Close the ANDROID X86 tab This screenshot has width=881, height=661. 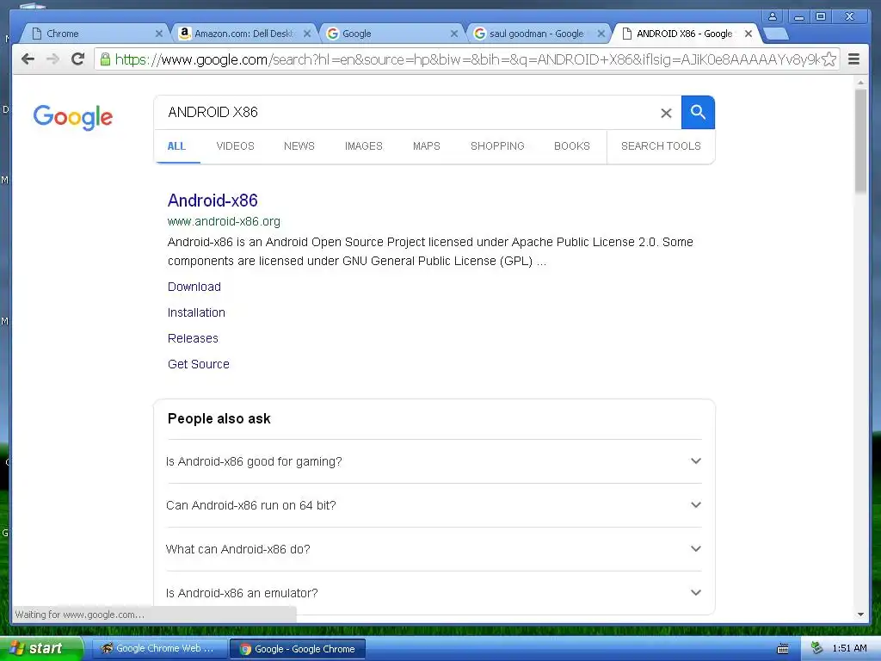click(x=749, y=34)
